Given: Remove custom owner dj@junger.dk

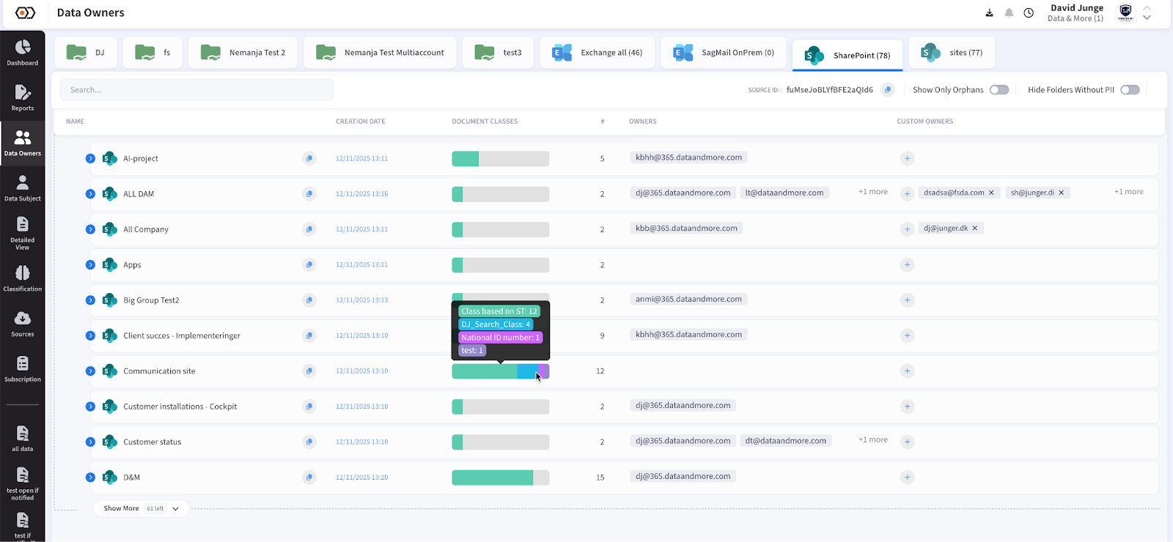Looking at the screenshot, I should (975, 229).
